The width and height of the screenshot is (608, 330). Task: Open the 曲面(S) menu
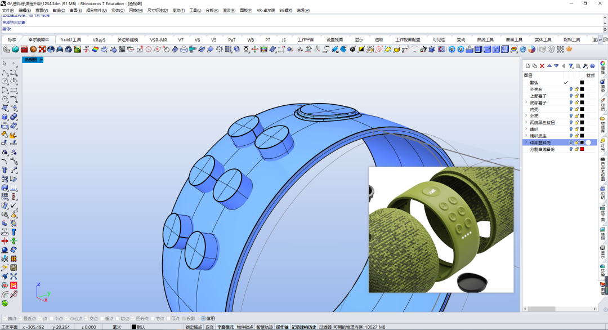(75, 11)
